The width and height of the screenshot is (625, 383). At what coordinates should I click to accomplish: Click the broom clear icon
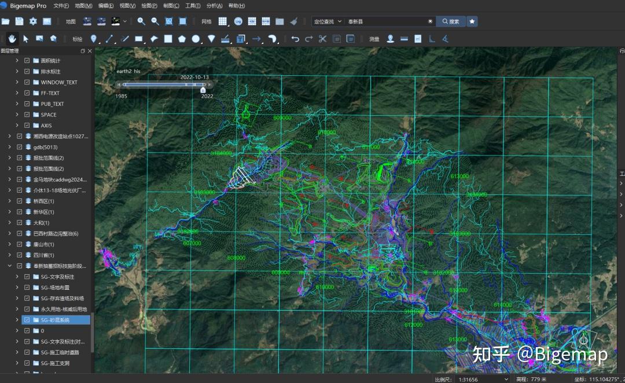coord(294,21)
